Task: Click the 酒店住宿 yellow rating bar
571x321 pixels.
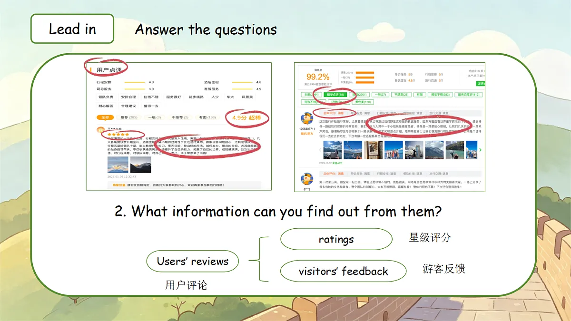Action: click(242, 82)
